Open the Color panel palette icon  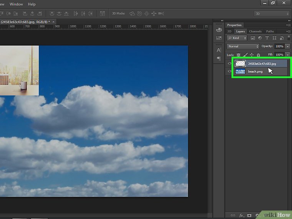[219, 30]
